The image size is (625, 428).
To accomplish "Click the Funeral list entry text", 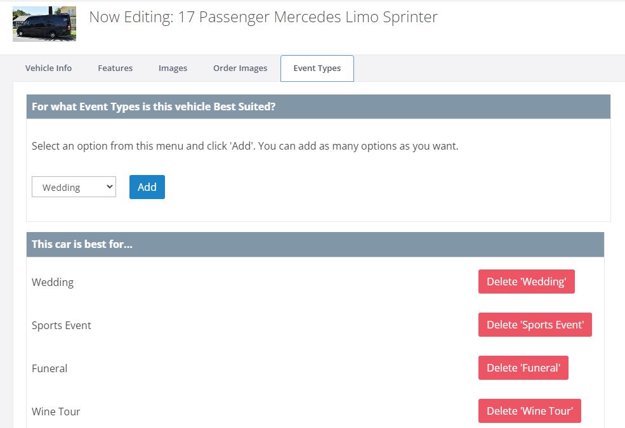I will (49, 368).
